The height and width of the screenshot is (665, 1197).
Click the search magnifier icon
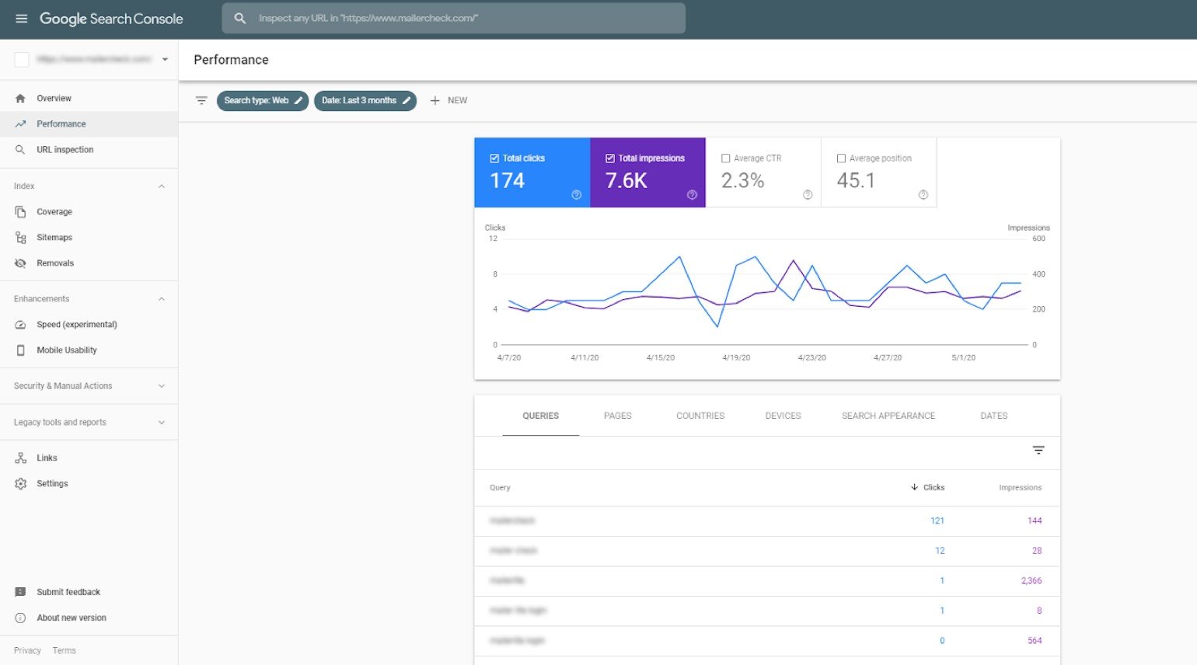(240, 18)
